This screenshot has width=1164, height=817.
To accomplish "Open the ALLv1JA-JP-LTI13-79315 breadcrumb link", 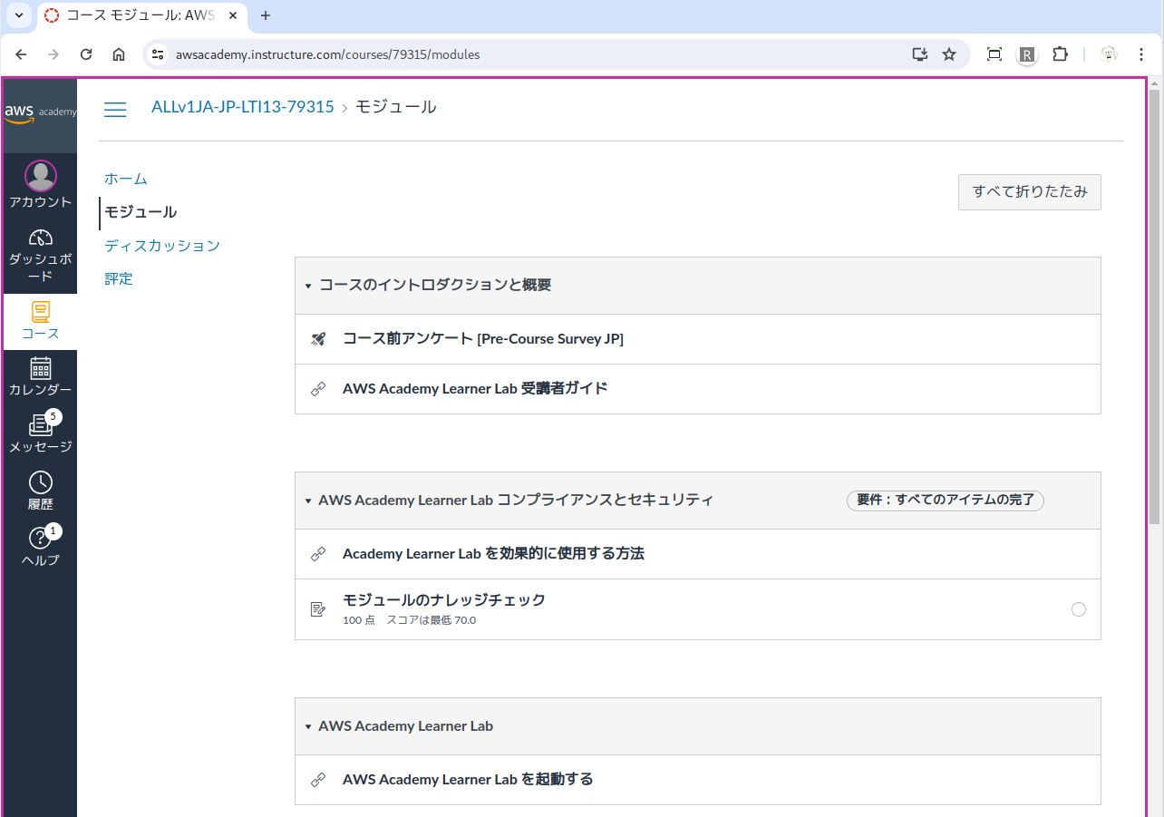I will 243,107.
